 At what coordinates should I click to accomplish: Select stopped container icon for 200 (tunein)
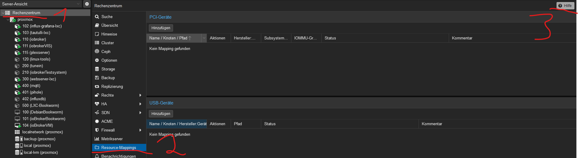click(17, 66)
